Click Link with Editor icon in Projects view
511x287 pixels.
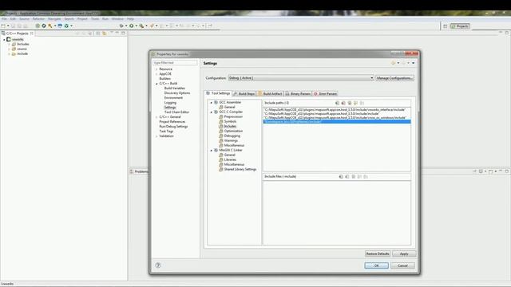click(105, 33)
